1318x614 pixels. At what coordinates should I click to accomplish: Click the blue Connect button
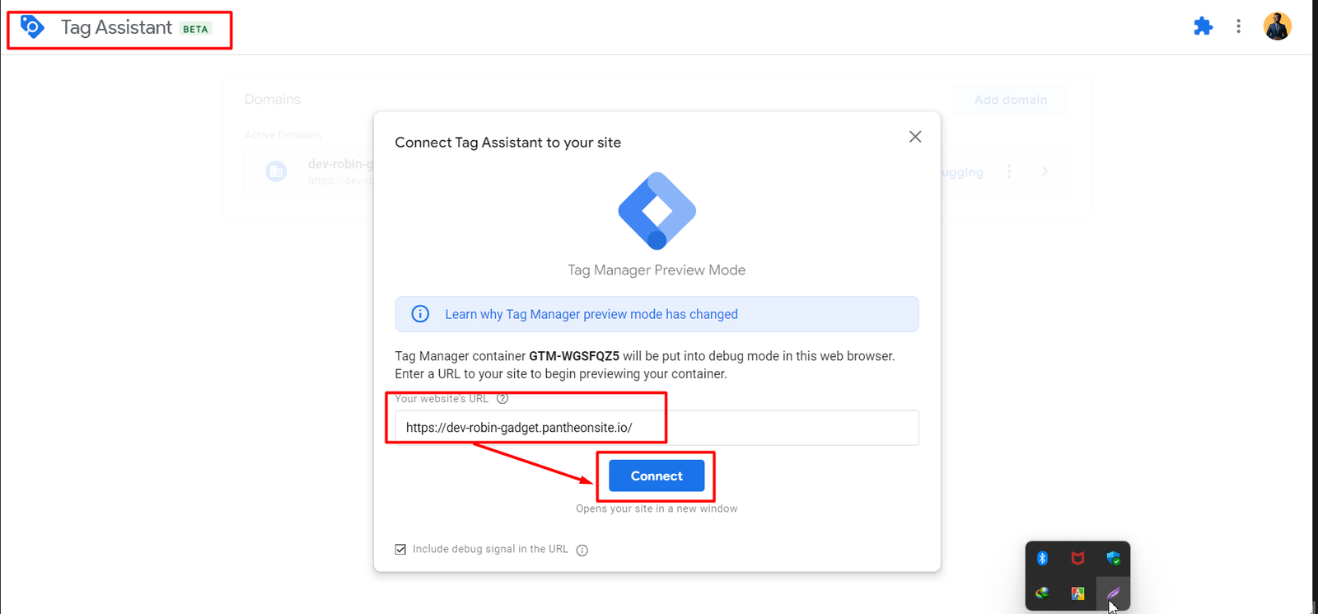tap(657, 476)
